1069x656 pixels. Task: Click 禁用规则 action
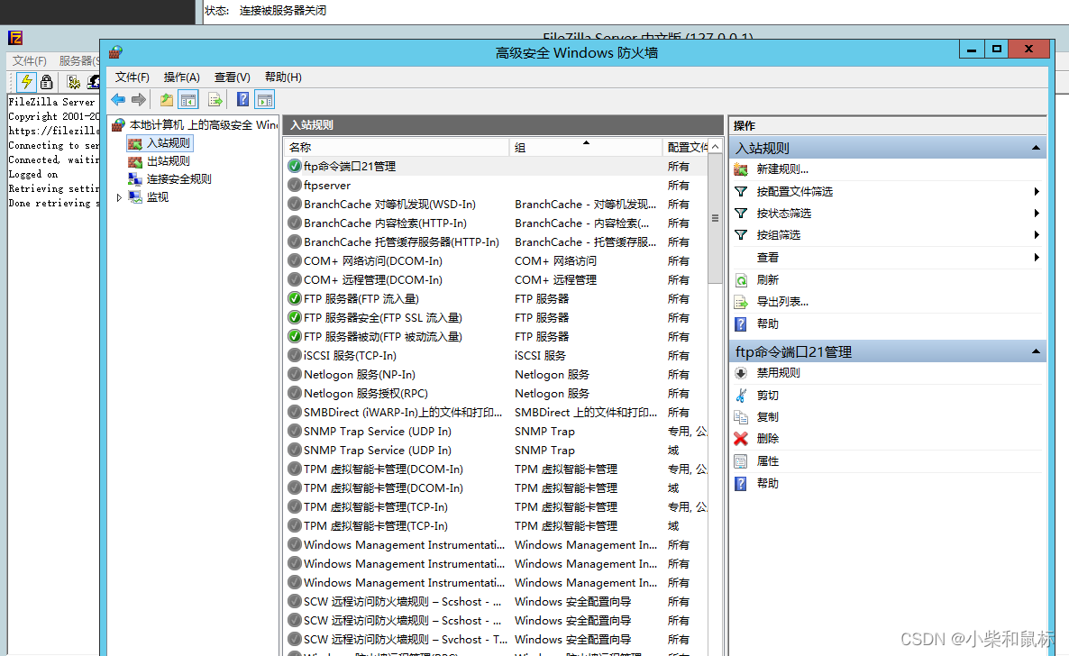(x=779, y=373)
